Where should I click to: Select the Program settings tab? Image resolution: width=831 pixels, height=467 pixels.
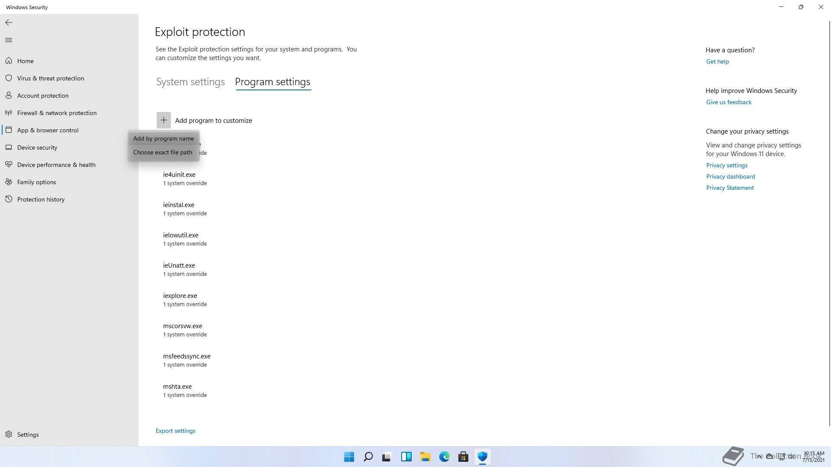click(273, 82)
